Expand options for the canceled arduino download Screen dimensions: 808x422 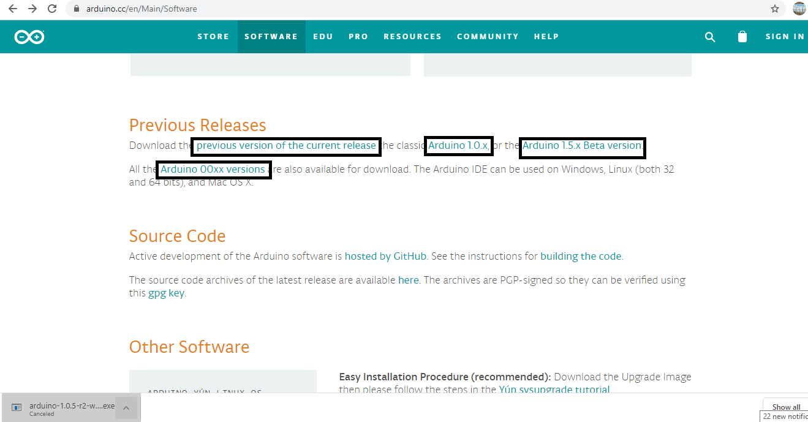tap(126, 408)
